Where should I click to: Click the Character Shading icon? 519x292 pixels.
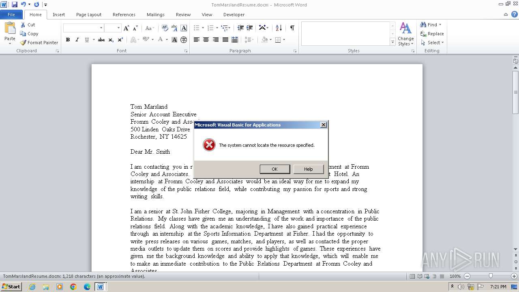[174, 40]
